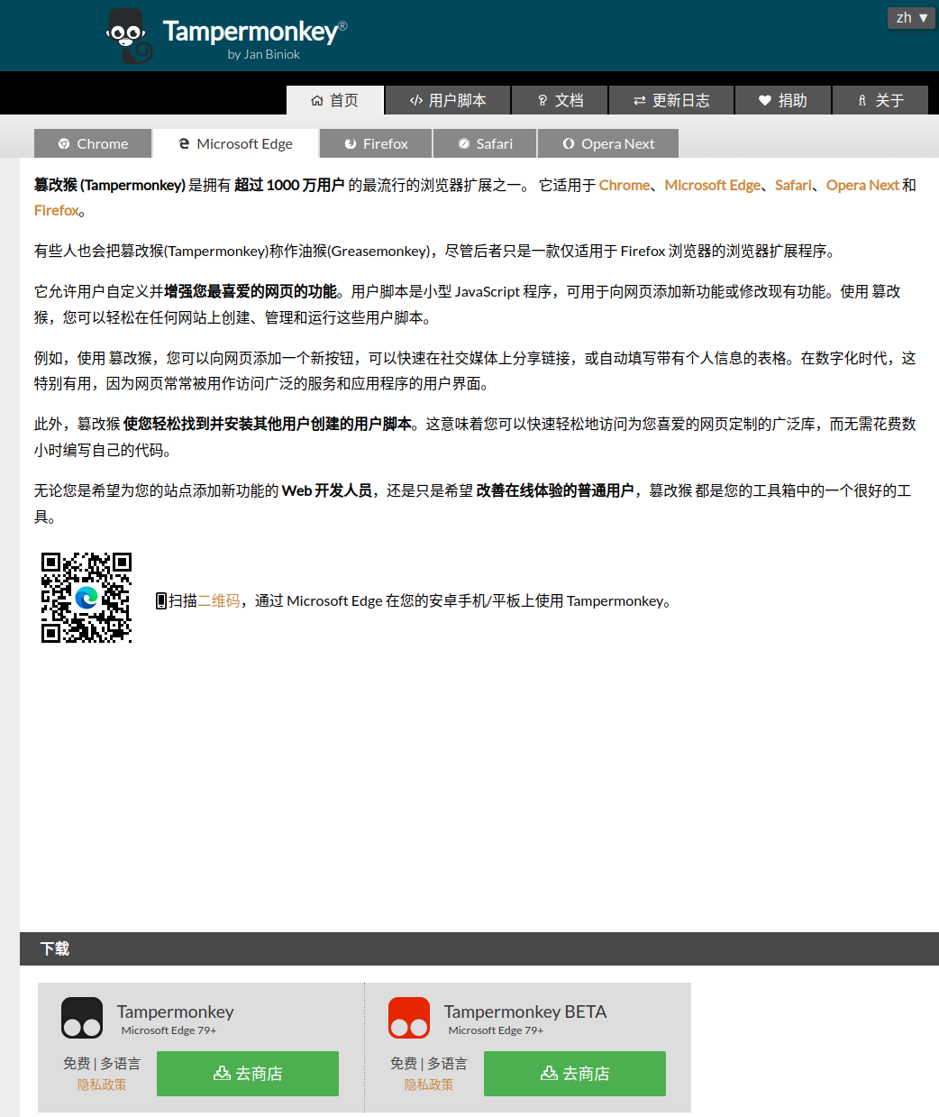Follow the Microsoft Edge link in paragraph

(x=713, y=185)
